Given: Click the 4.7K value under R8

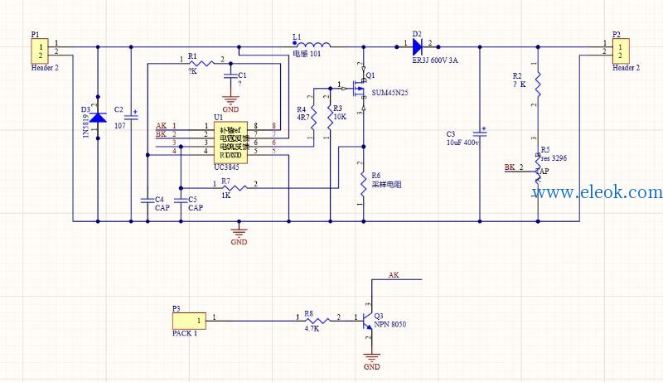Looking at the screenshot, I should tap(312, 329).
